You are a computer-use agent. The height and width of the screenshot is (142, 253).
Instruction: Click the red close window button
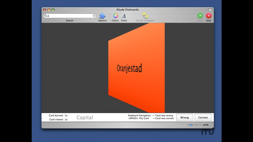pos(44,10)
